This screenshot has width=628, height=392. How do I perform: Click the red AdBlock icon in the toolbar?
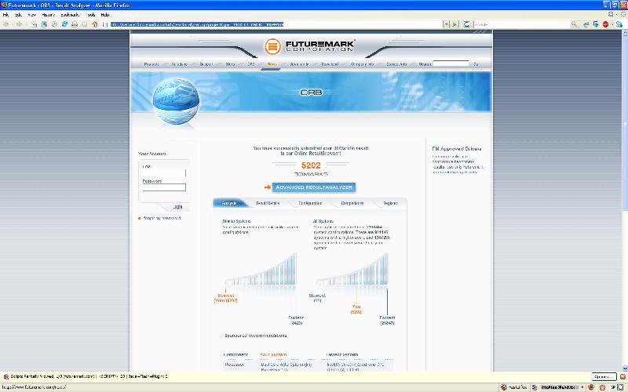[605, 24]
